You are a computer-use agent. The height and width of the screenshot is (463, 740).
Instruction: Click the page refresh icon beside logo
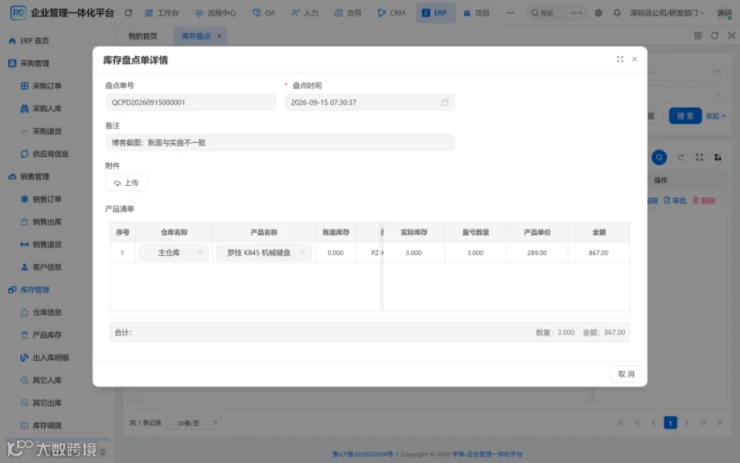128,12
